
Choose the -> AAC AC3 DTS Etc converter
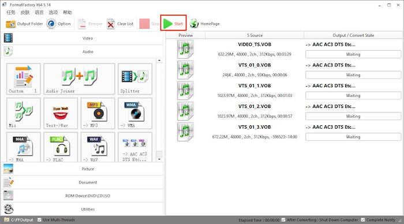point(135,147)
